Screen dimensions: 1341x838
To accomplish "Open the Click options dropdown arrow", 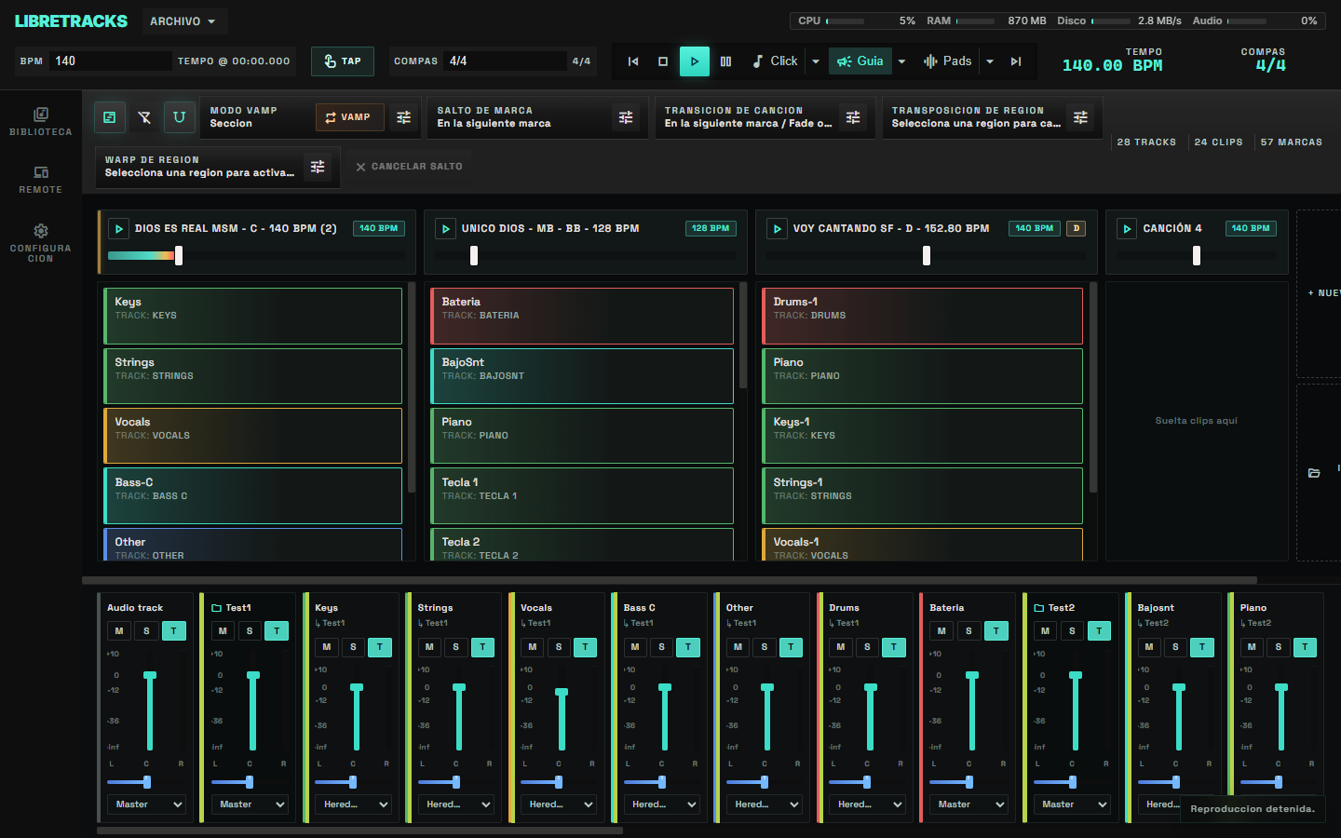I will [x=816, y=61].
